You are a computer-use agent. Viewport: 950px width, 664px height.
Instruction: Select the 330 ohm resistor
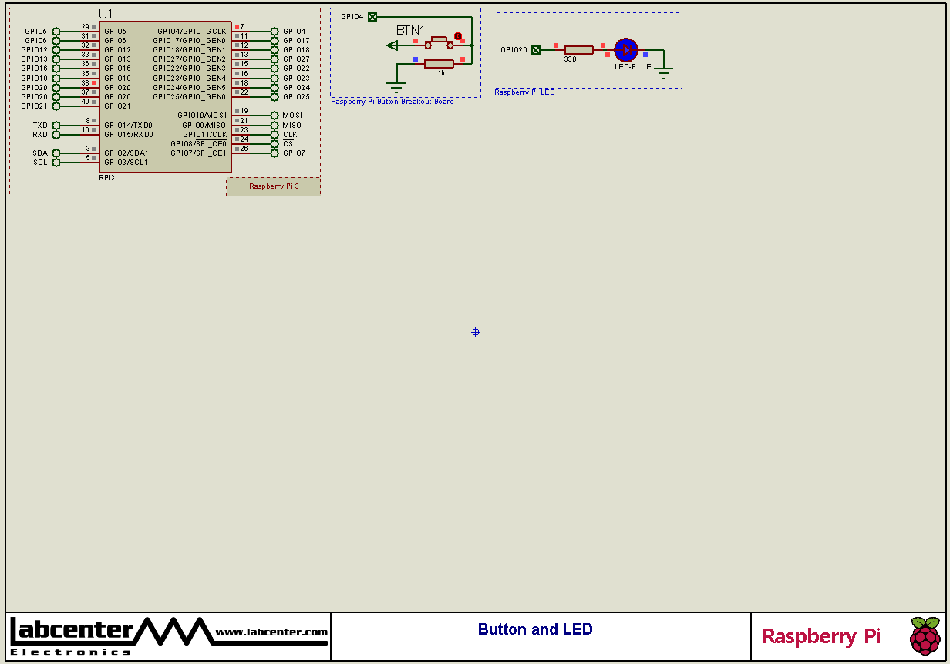578,50
